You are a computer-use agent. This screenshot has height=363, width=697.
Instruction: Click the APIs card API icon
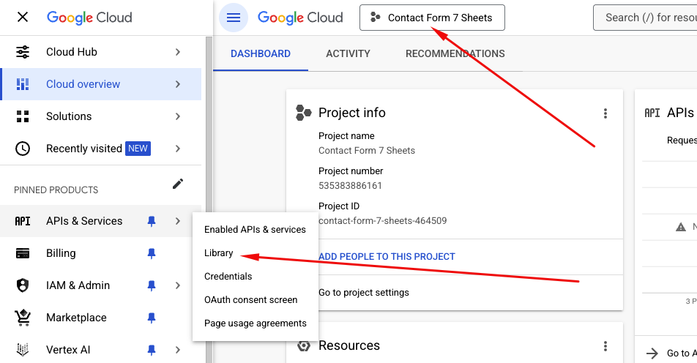click(x=652, y=113)
